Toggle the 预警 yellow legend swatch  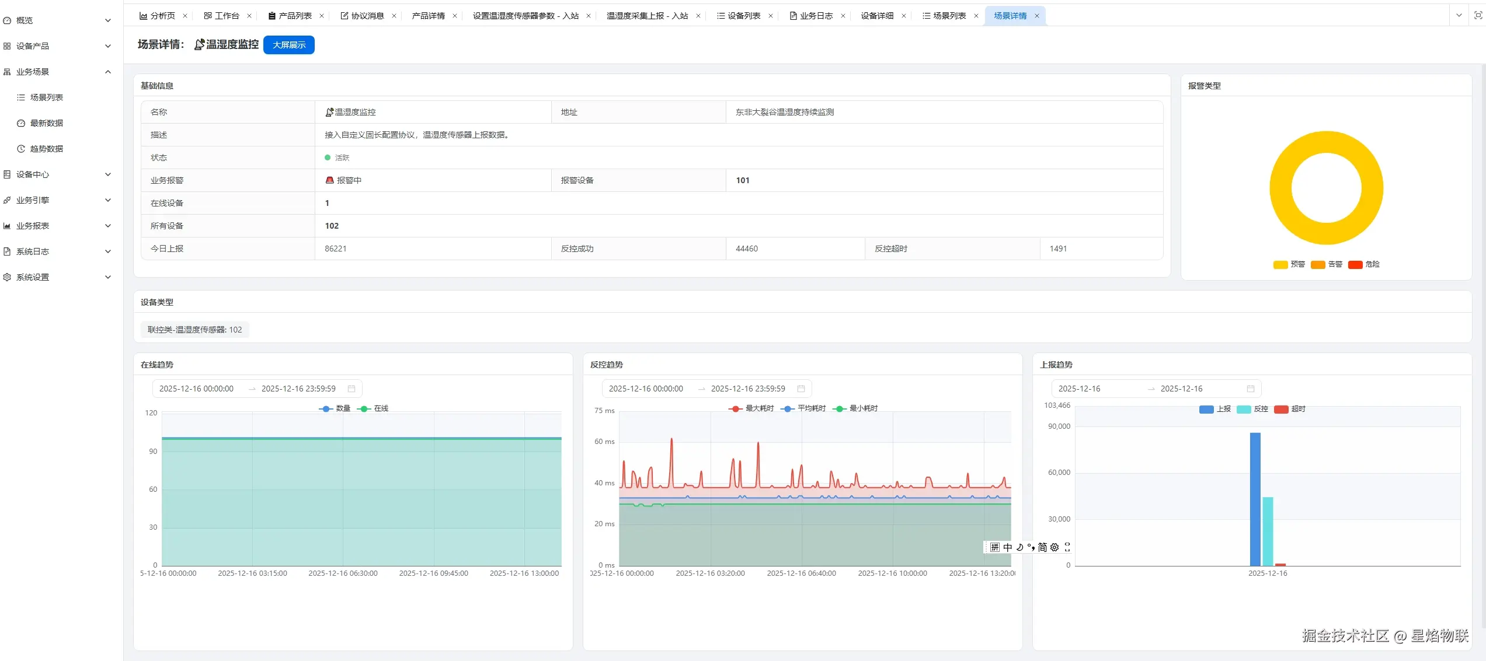click(x=1280, y=265)
